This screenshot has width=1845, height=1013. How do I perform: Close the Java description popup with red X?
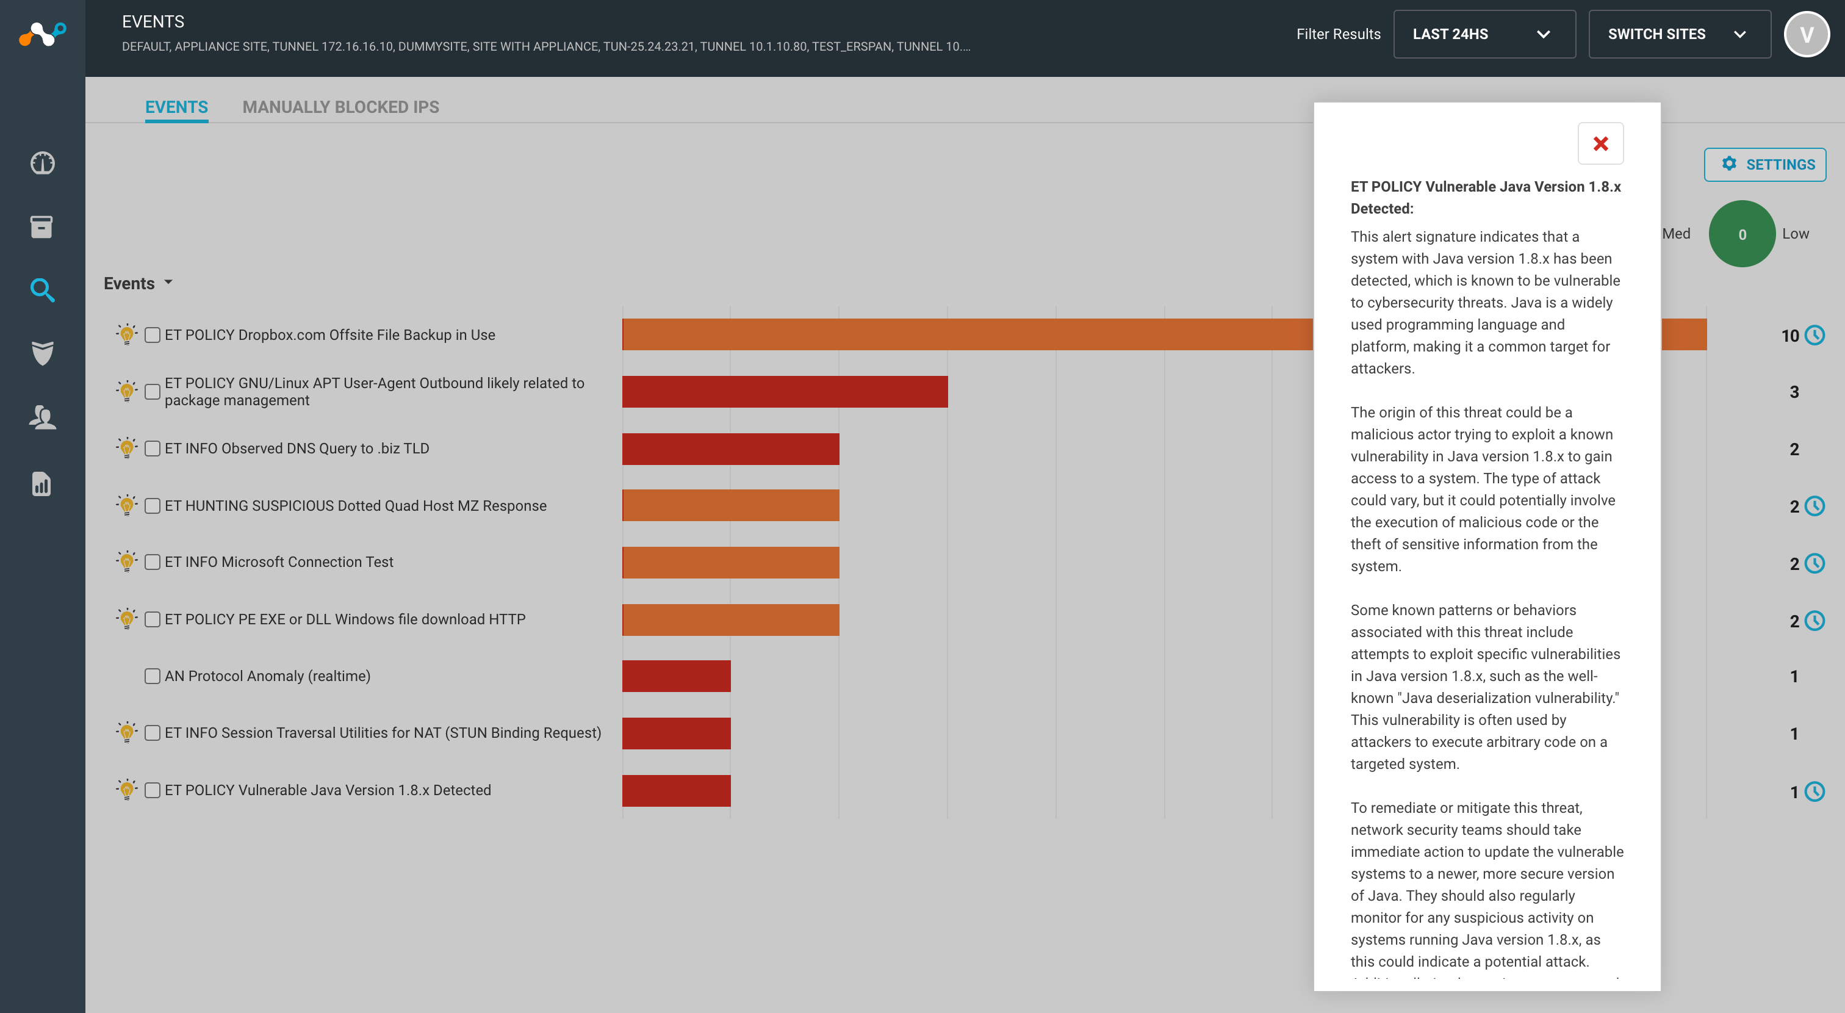click(1600, 143)
